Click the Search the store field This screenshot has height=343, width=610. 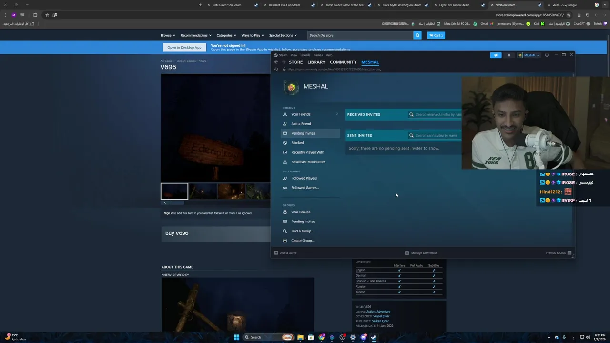coord(360,35)
